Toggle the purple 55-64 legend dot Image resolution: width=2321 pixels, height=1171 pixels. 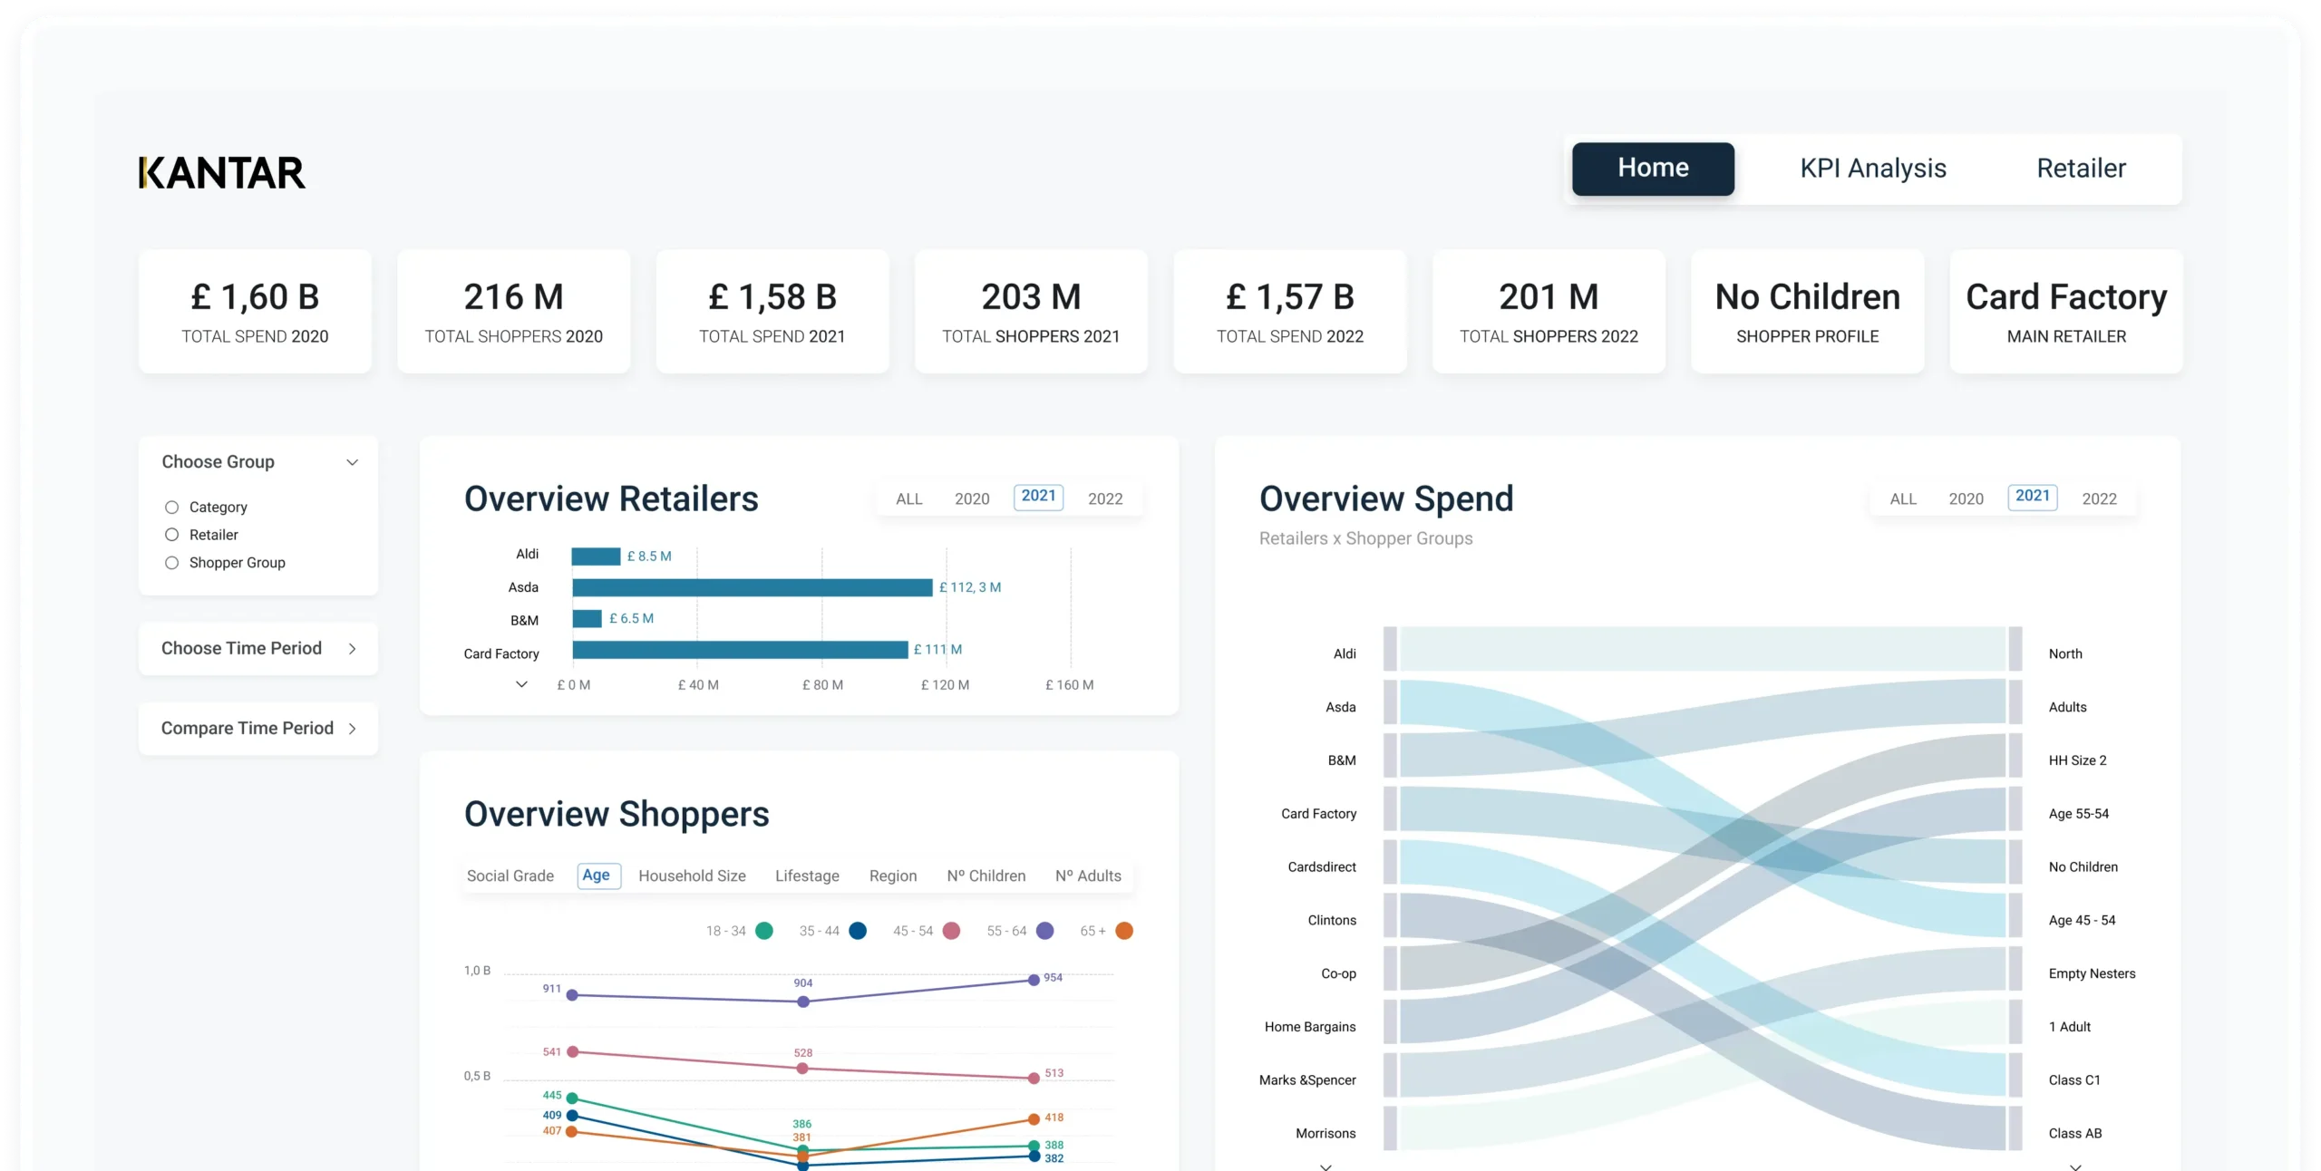[x=1044, y=931]
